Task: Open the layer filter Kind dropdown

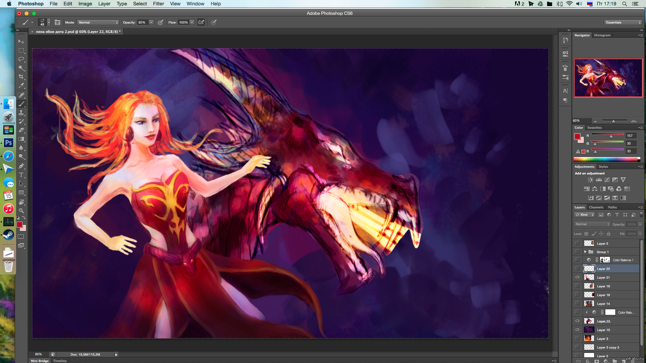Action: pyautogui.click(x=585, y=215)
